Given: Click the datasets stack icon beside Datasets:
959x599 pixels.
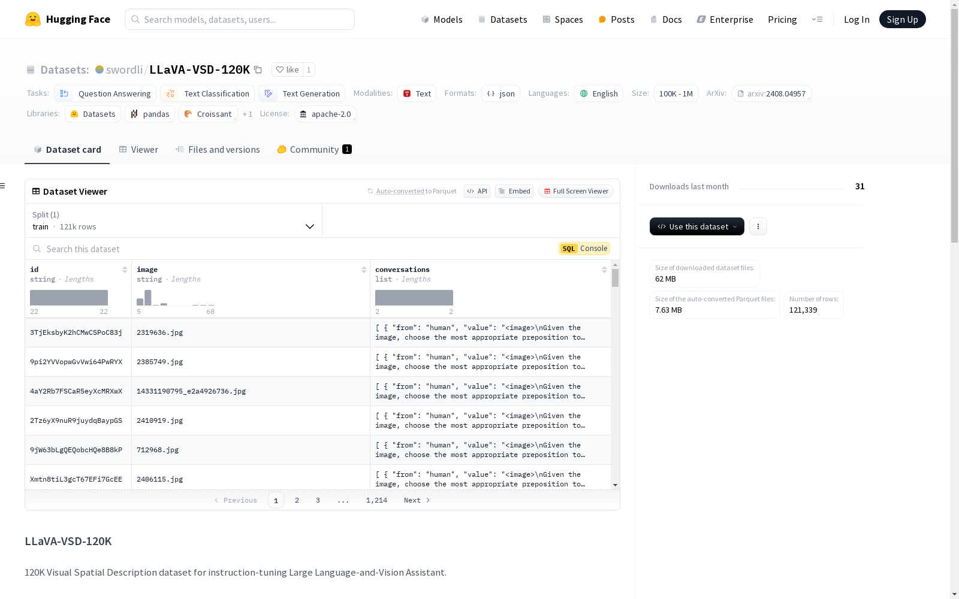Looking at the screenshot, I should (x=31, y=69).
